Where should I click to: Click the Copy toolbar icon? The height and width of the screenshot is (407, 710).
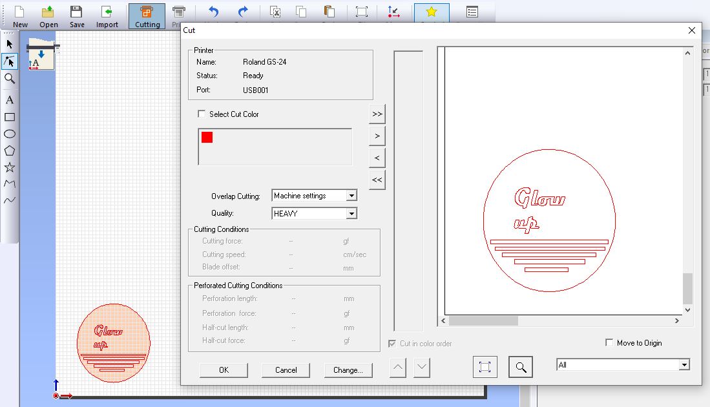(x=301, y=12)
